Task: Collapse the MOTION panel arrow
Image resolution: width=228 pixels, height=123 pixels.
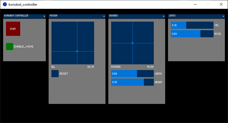Action: pos(104,16)
